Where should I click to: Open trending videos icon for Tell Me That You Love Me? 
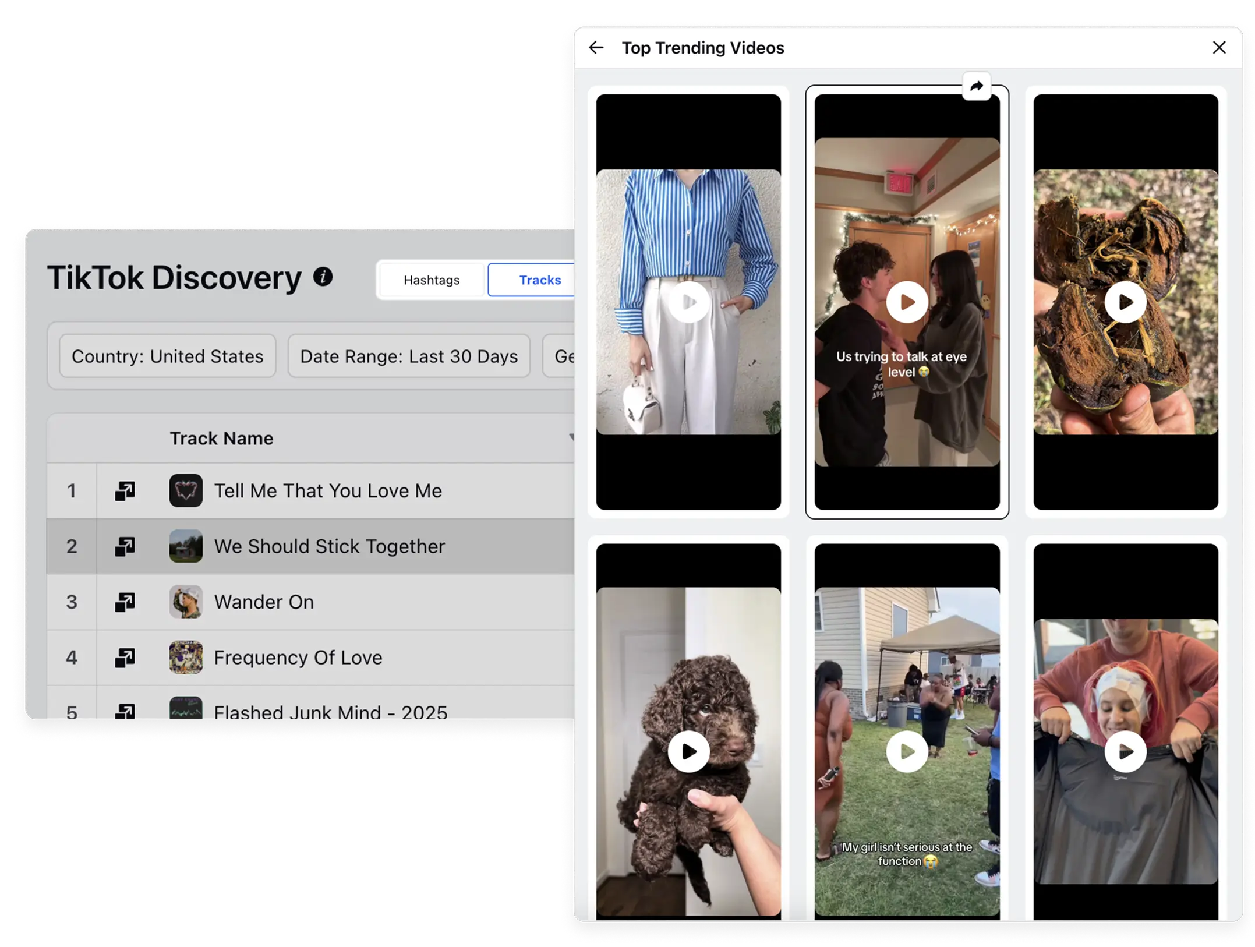125,491
